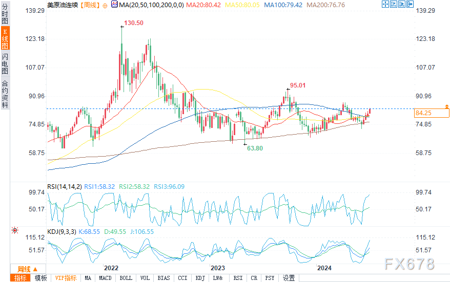This screenshot has width=450, height=282.
Task: Apply the MA indicator
Action: click(x=88, y=278)
